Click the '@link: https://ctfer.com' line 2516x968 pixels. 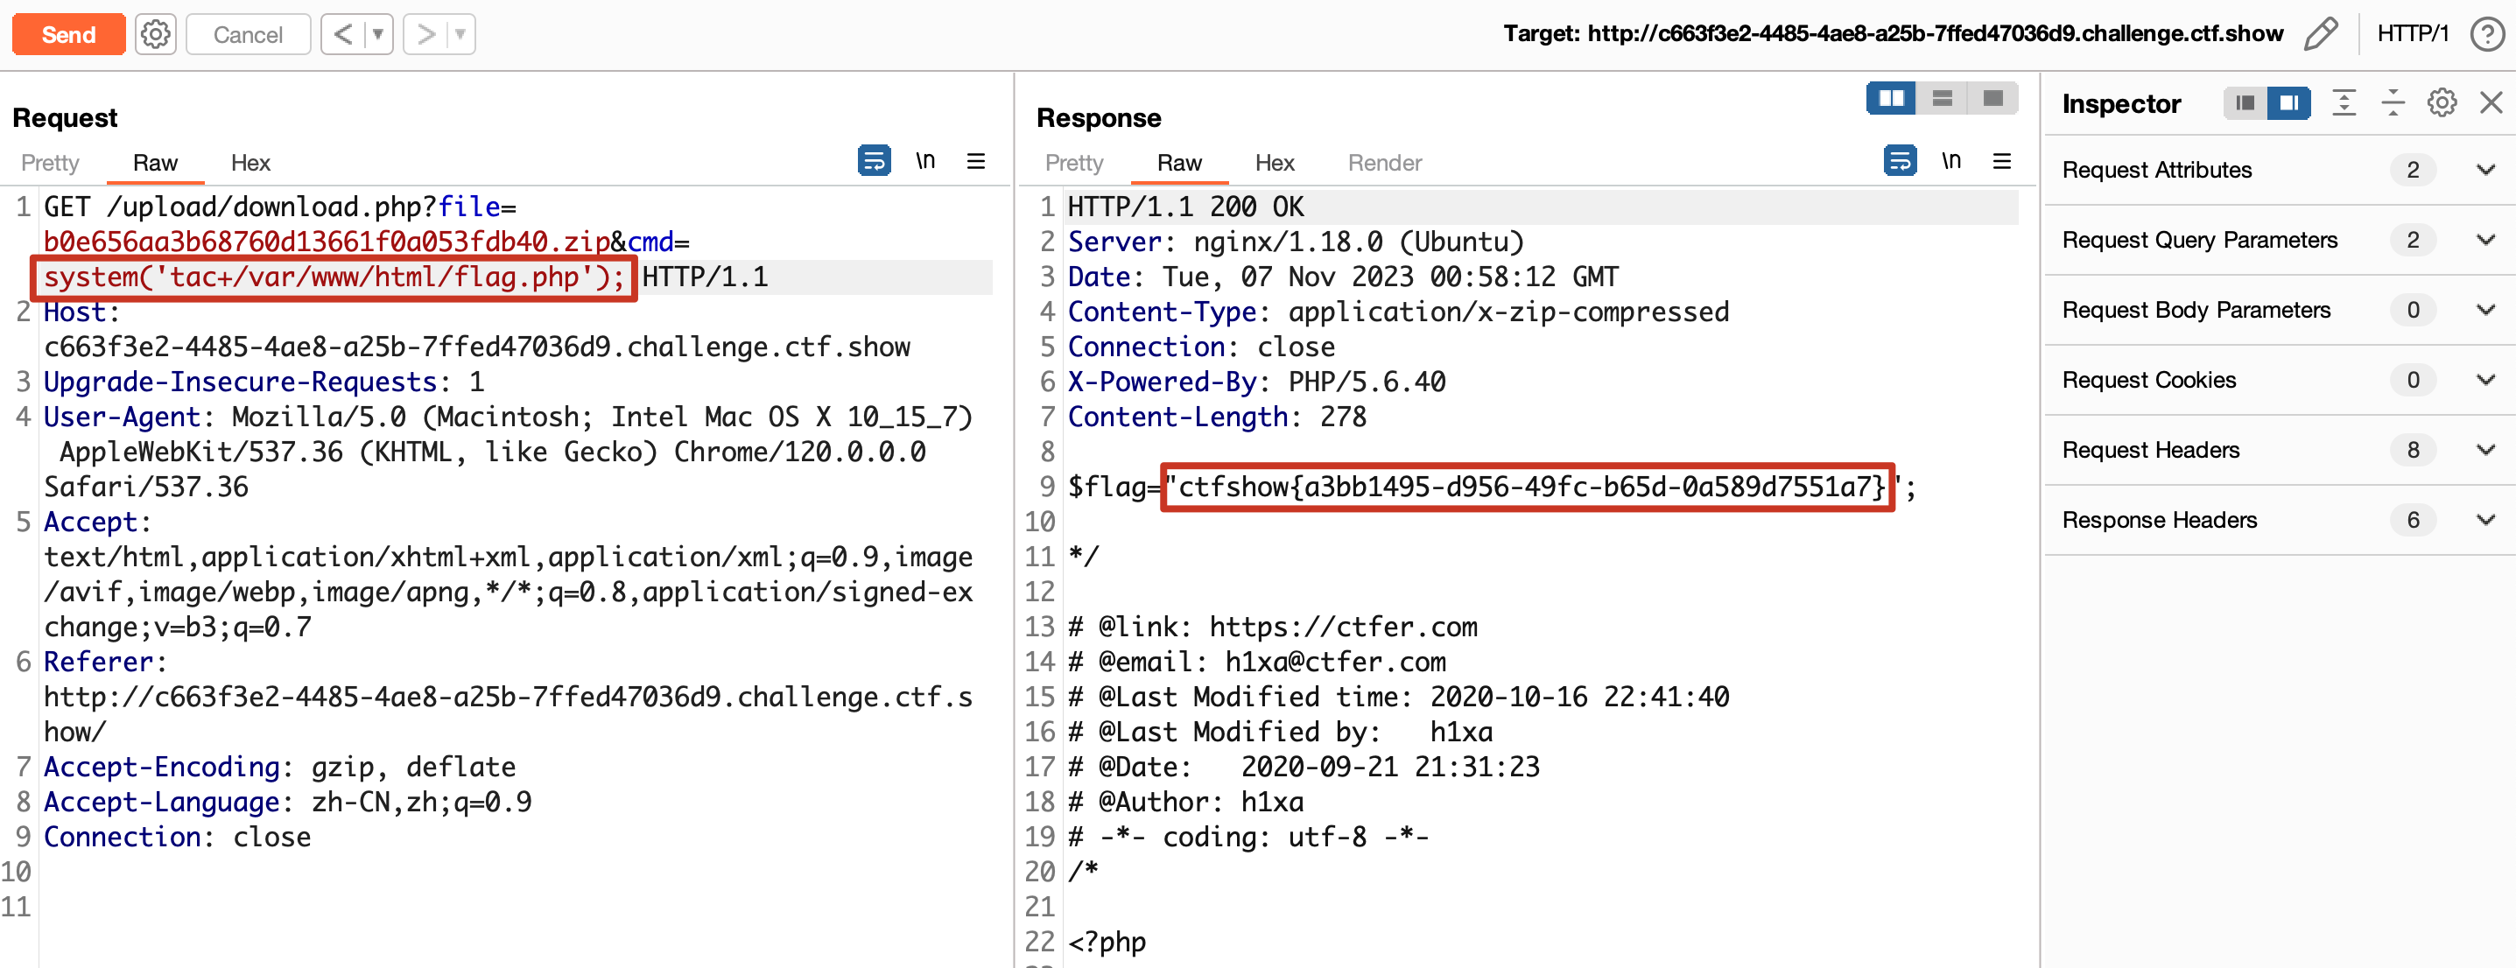click(x=1273, y=628)
